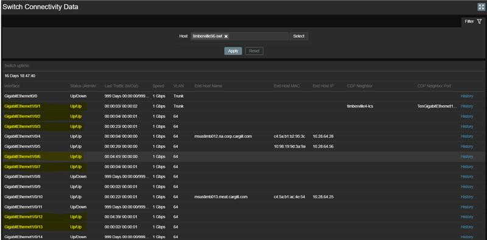Open History for GigabitEthernet1/0/11
Image resolution: width=487 pixels, height=240 pixels.
coord(467,207)
